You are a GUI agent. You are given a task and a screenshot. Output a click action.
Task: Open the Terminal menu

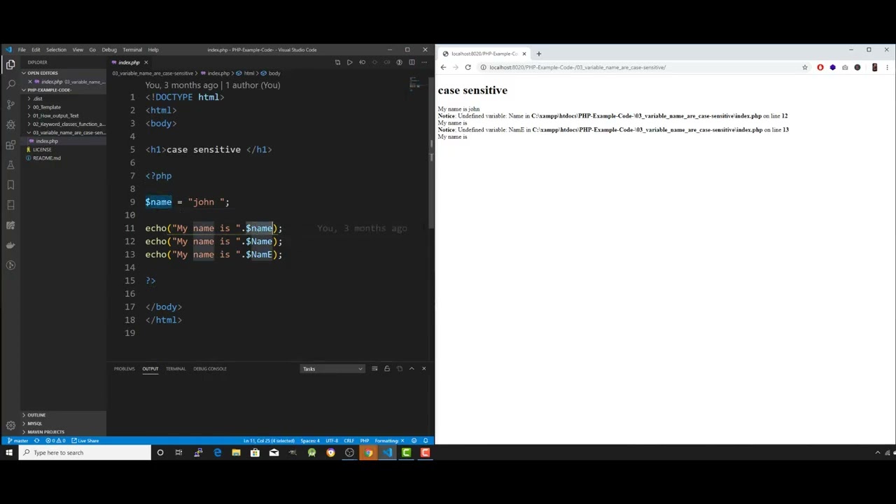coord(132,50)
